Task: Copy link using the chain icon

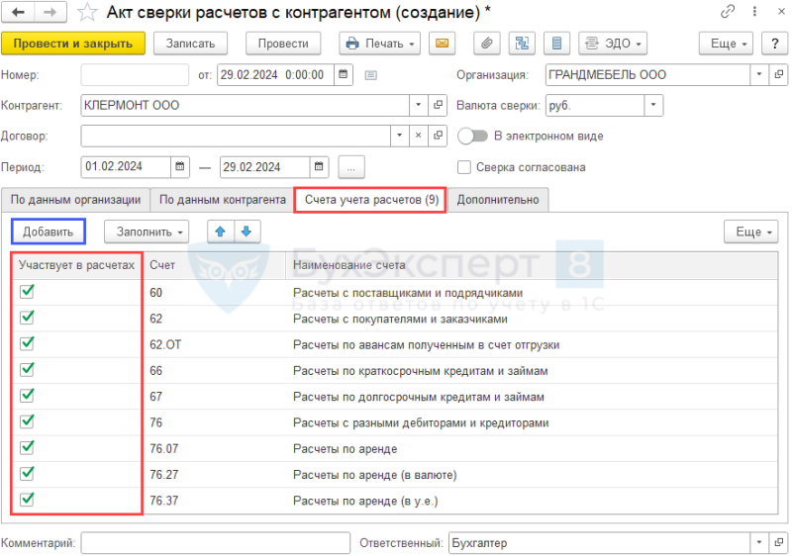Action: 728,12
